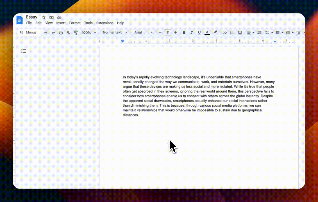Image resolution: width=318 pixels, height=202 pixels.
Task: Toggle underline formatting
Action: [199, 32]
